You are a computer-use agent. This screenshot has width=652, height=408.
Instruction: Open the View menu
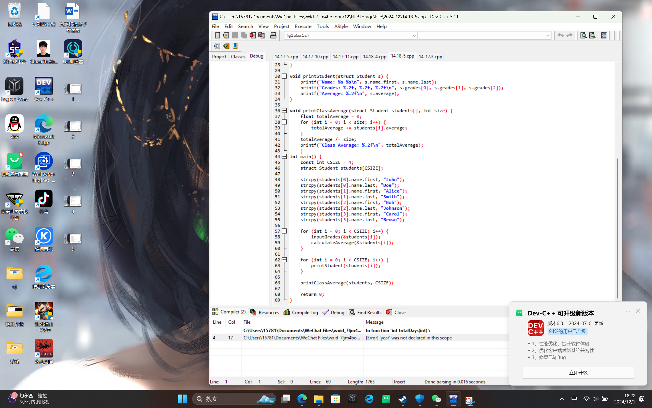(263, 26)
